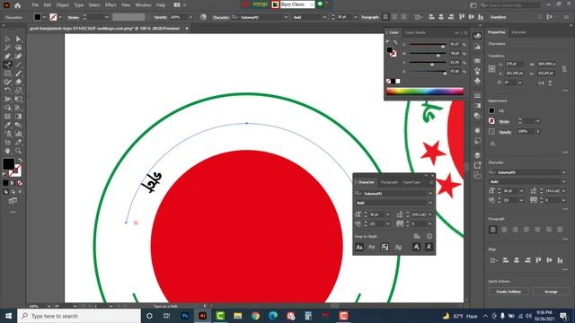575x323 pixels.
Task: Select the Selection tool arrow
Action: coord(7,39)
